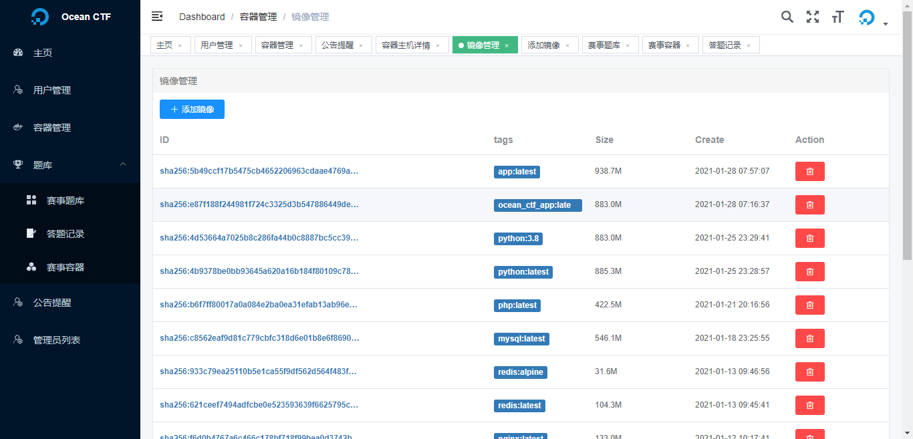This screenshot has width=913, height=439.
Task: Close the 用户管理 tab
Action: tap(241, 45)
